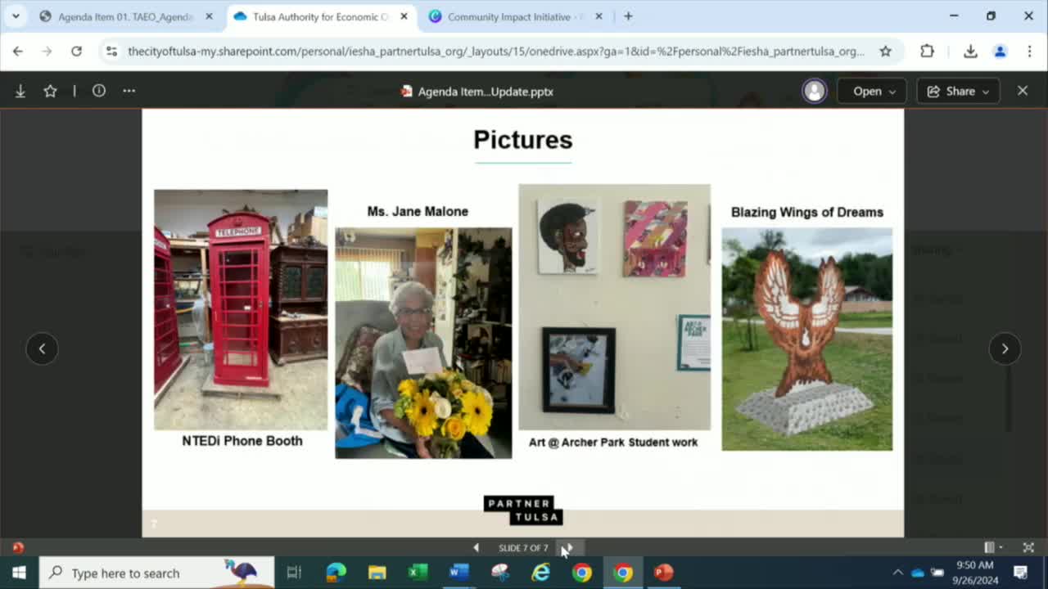Open the notification center icon
Image resolution: width=1048 pixels, height=589 pixels.
click(1021, 573)
